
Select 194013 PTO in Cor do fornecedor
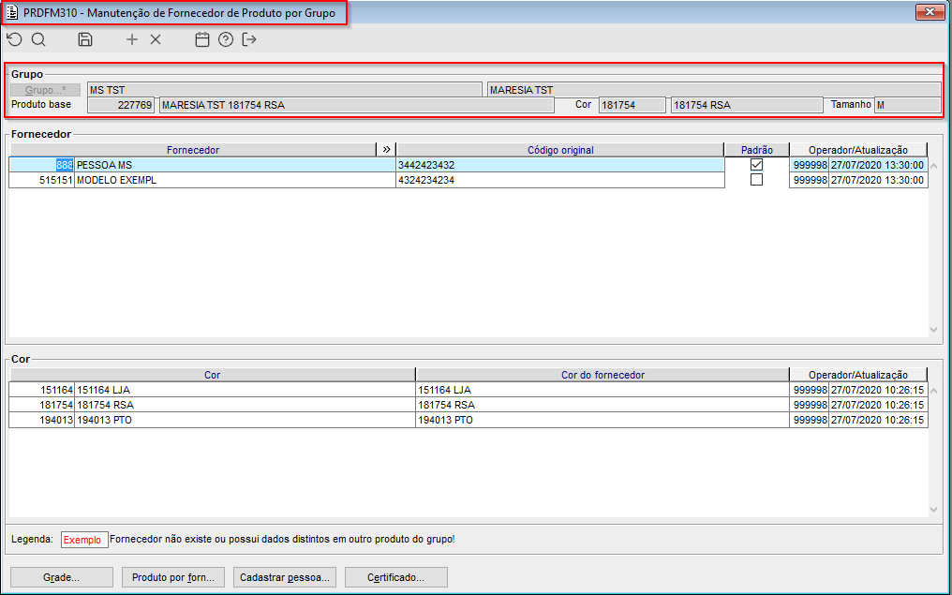point(602,420)
